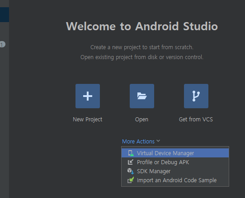Screen dimensions: 245x198
Task: Click the Open folder icon
Action: (x=142, y=96)
